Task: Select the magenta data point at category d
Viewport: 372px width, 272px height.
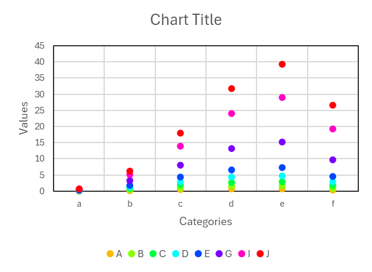Action: coord(232,113)
